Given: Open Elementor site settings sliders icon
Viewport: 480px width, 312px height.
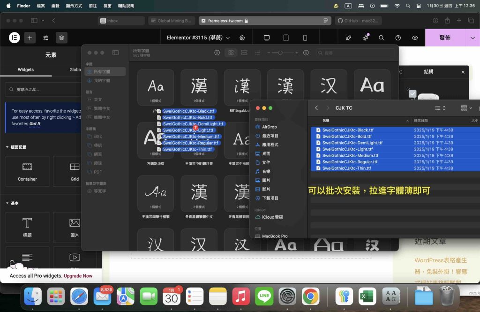Looking at the screenshot, I should click(45, 38).
